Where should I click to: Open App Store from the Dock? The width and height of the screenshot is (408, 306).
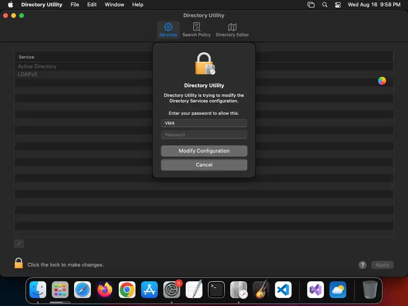[x=149, y=290]
